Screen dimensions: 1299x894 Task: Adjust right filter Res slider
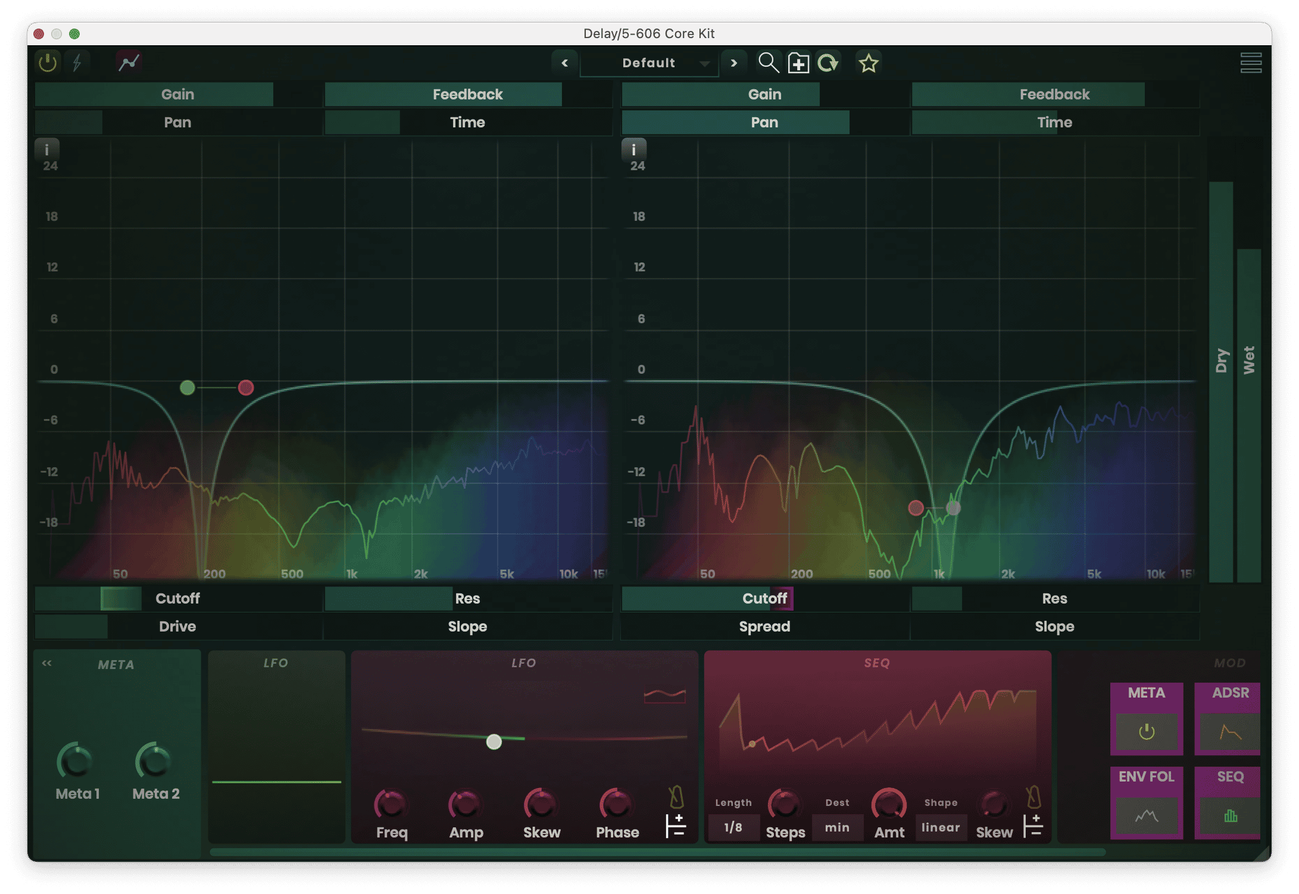click(1055, 598)
